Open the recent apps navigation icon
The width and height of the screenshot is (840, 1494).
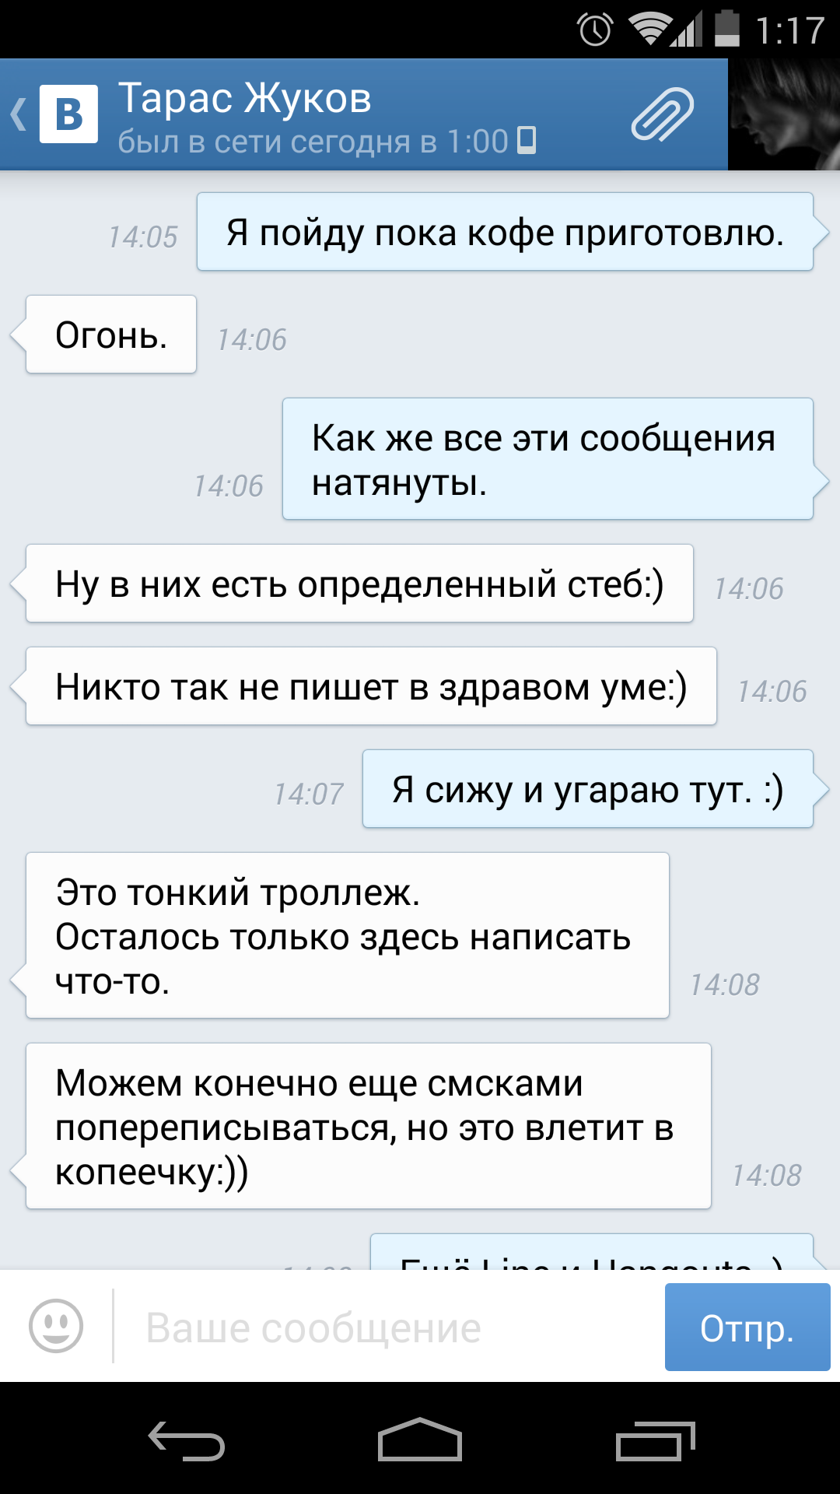[x=656, y=1440]
